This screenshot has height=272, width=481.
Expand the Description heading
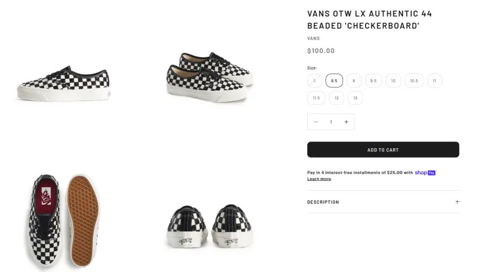(323, 202)
